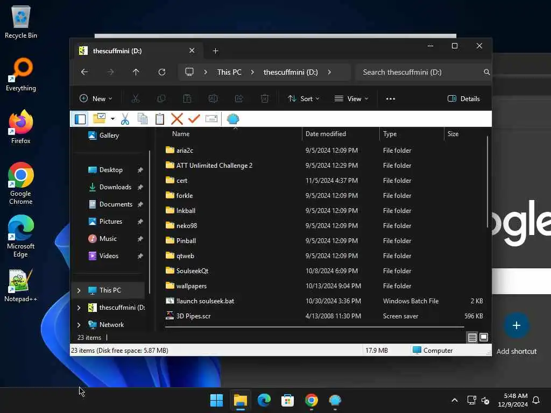
Task: Click the greyed Share icon in command bar
Action: pos(239,99)
